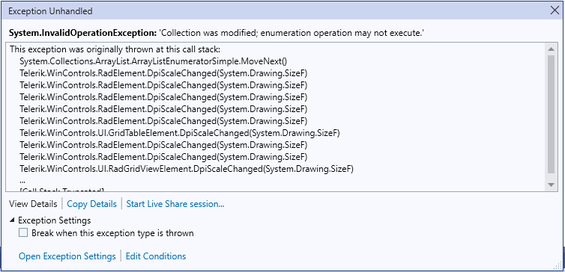The width and height of the screenshot is (565, 272).
Task: Select the ArrayListEnumeratorSimple.MoveNext() stack line
Action: click(x=153, y=61)
